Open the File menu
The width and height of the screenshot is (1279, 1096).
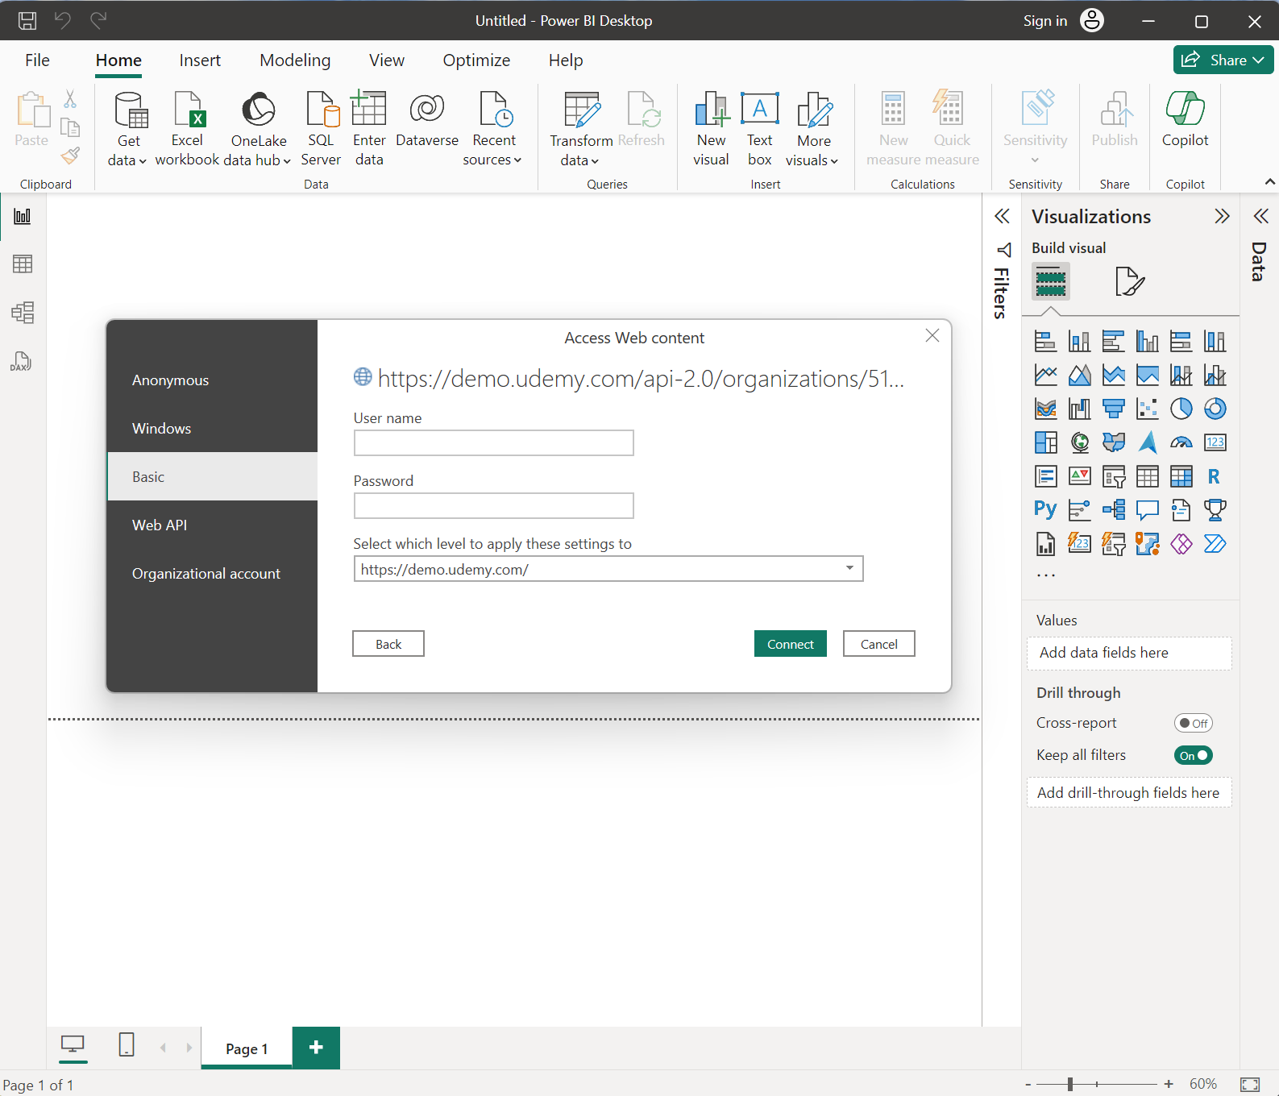(x=37, y=60)
